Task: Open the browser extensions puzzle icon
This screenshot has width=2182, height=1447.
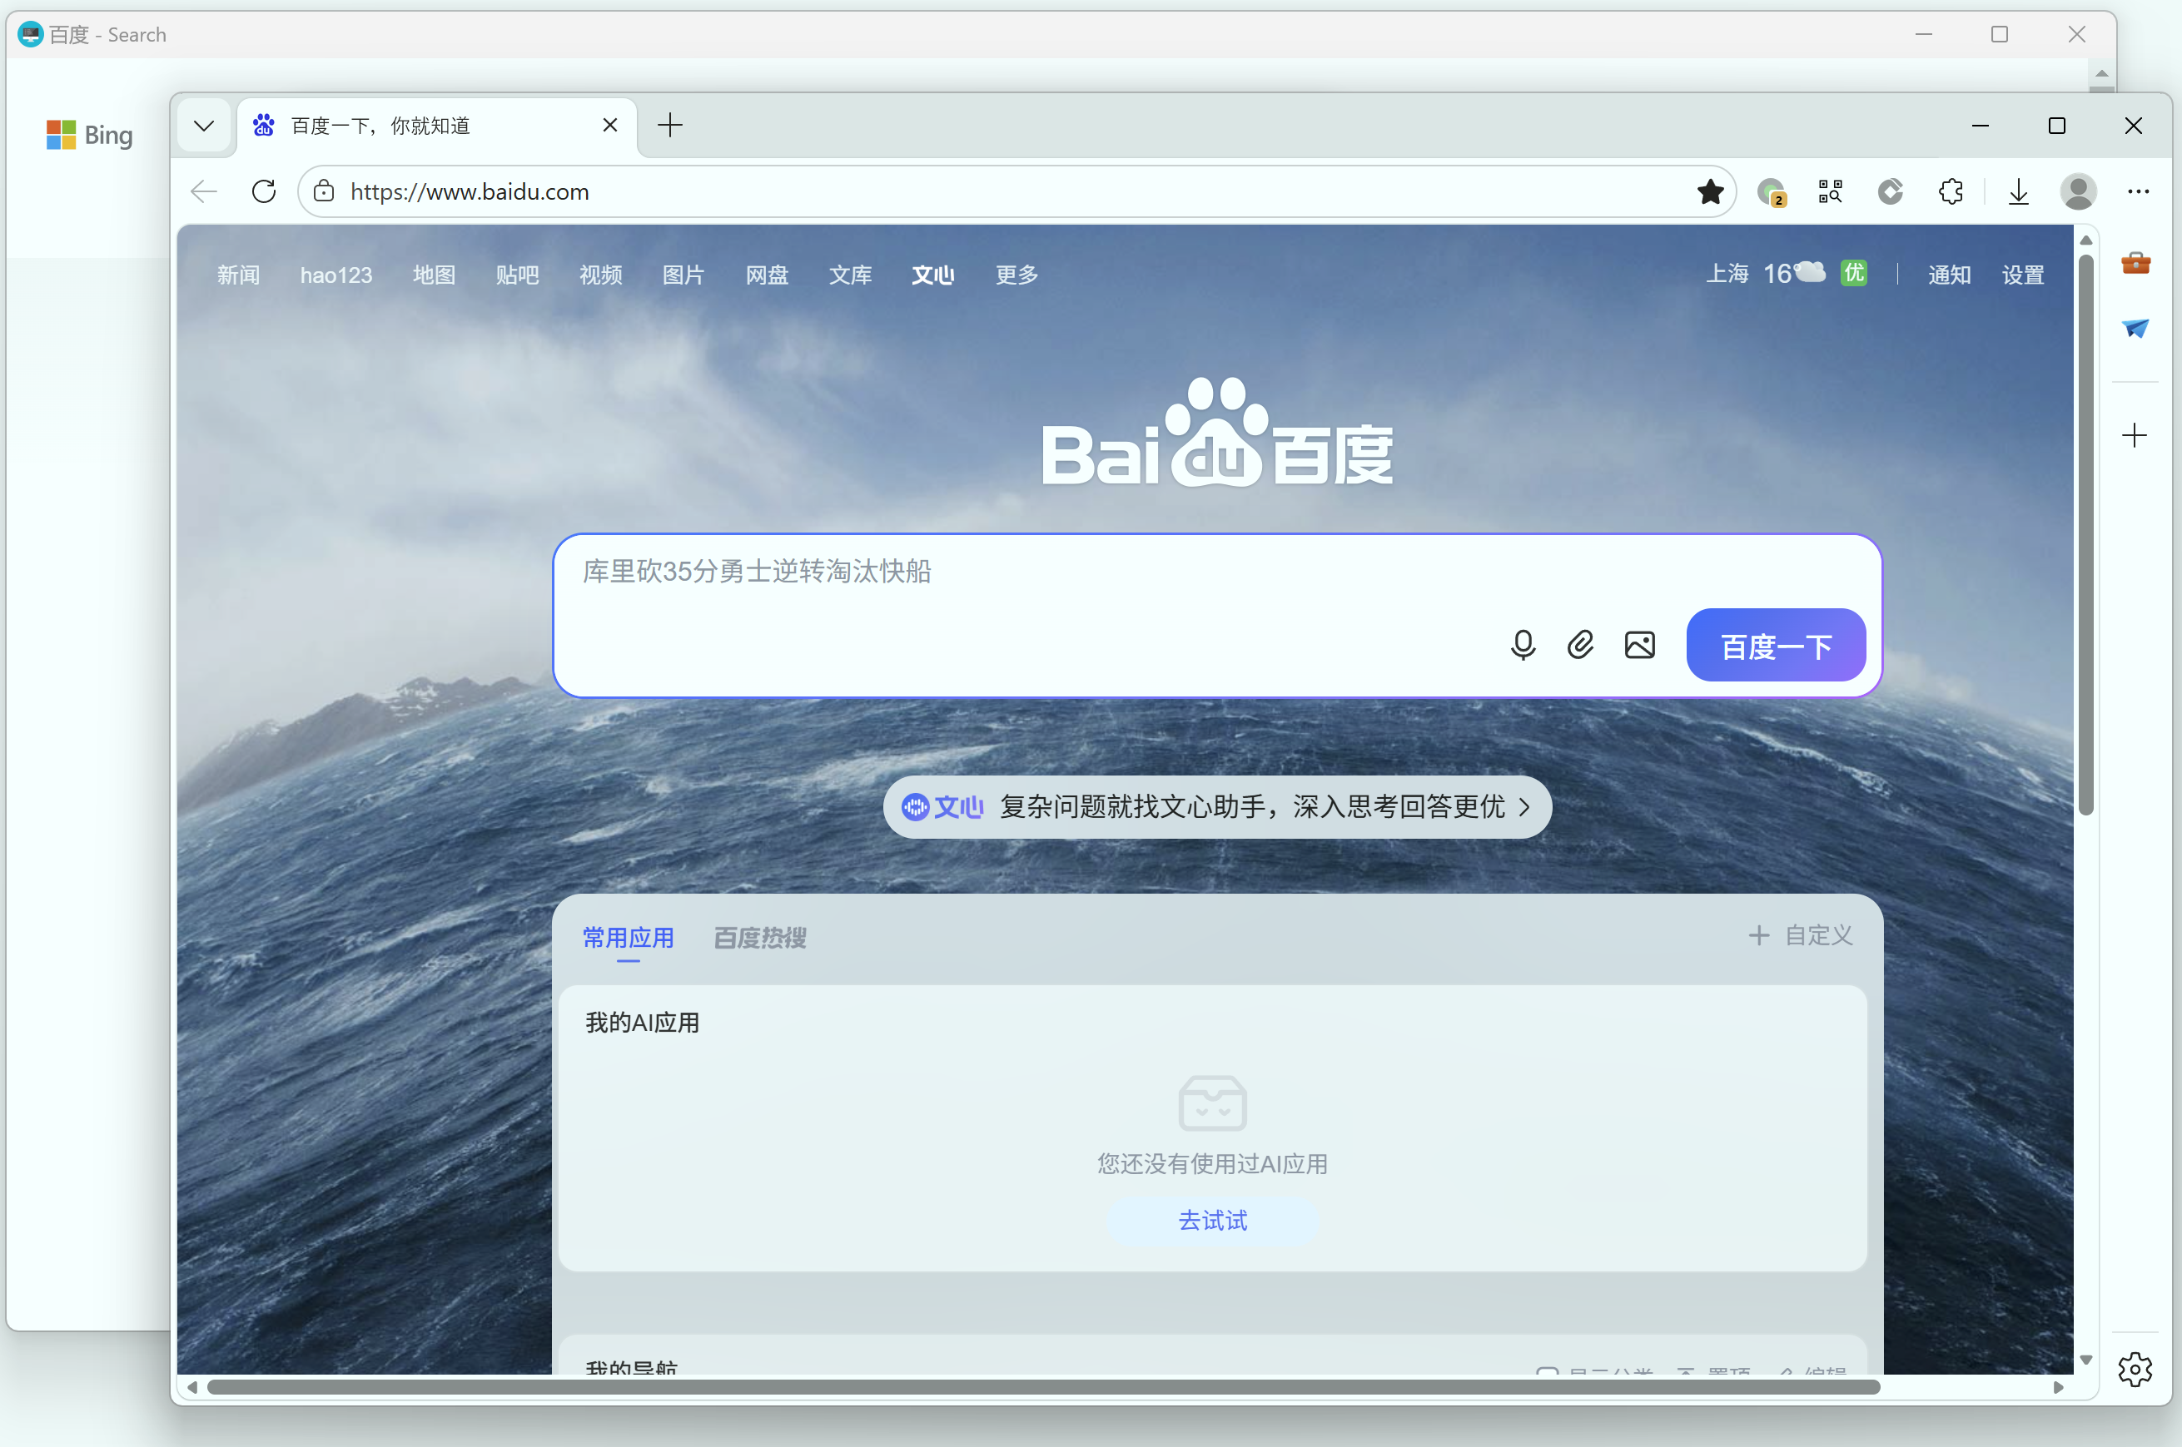Action: tap(1951, 191)
